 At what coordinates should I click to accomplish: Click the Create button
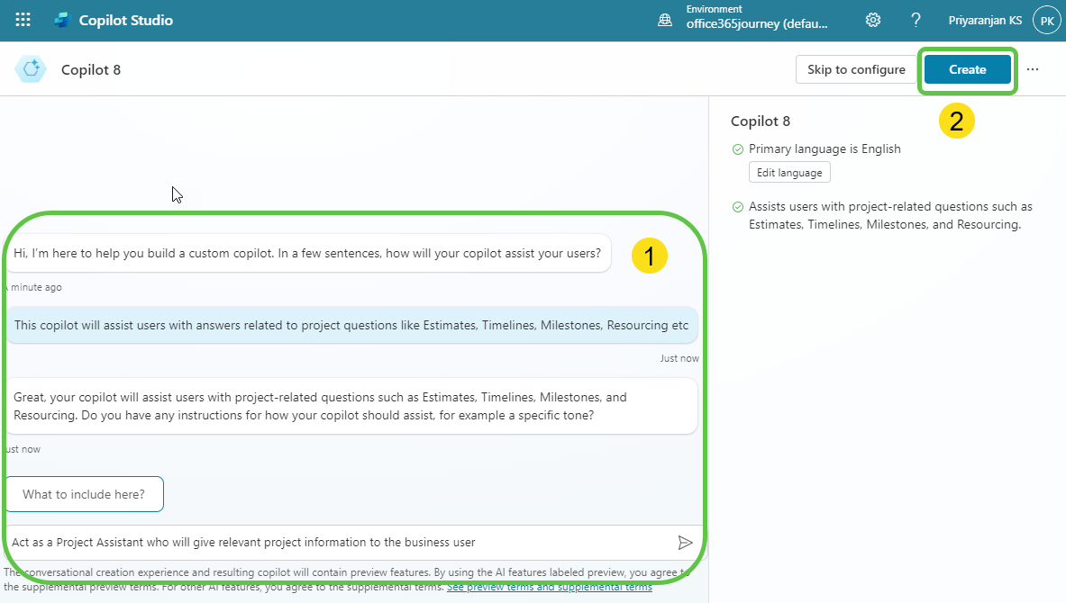coord(967,69)
